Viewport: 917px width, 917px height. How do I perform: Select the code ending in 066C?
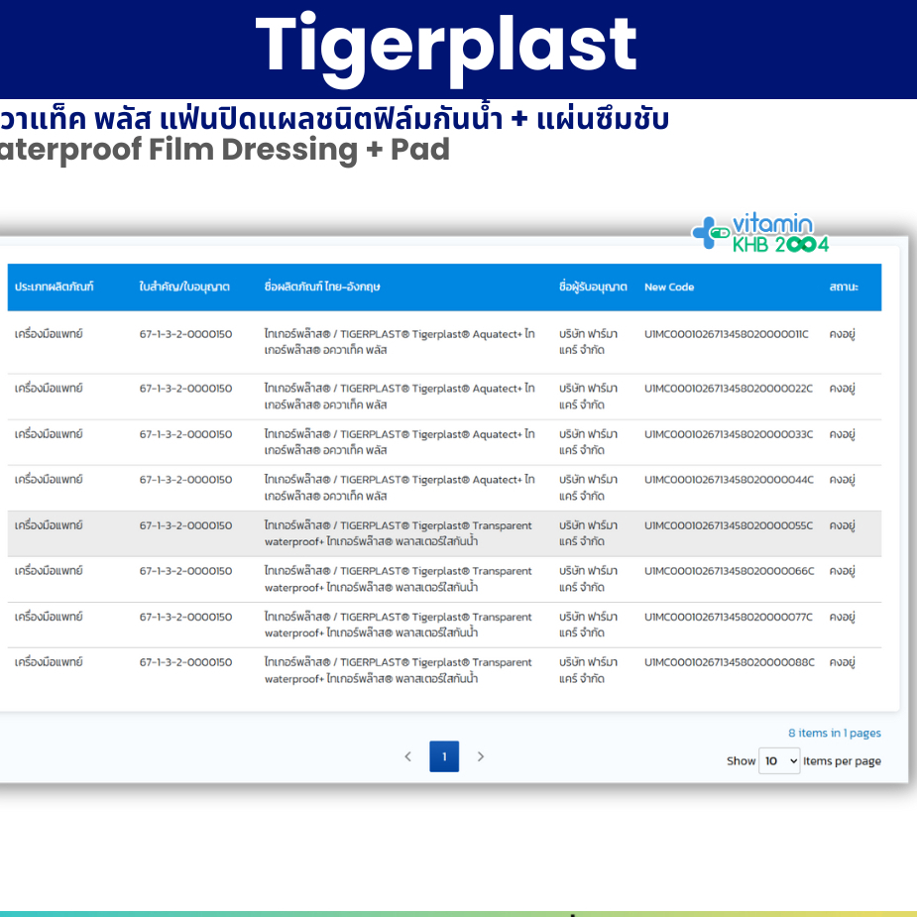tap(729, 571)
